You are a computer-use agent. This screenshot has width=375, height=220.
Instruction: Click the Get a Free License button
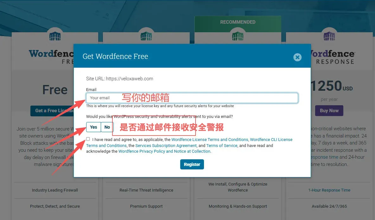point(52,111)
